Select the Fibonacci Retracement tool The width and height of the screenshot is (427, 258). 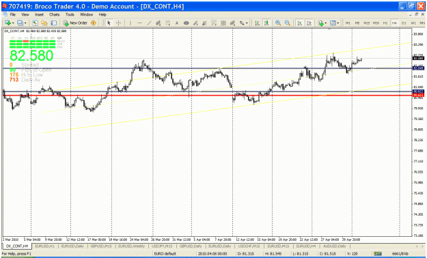(168, 23)
